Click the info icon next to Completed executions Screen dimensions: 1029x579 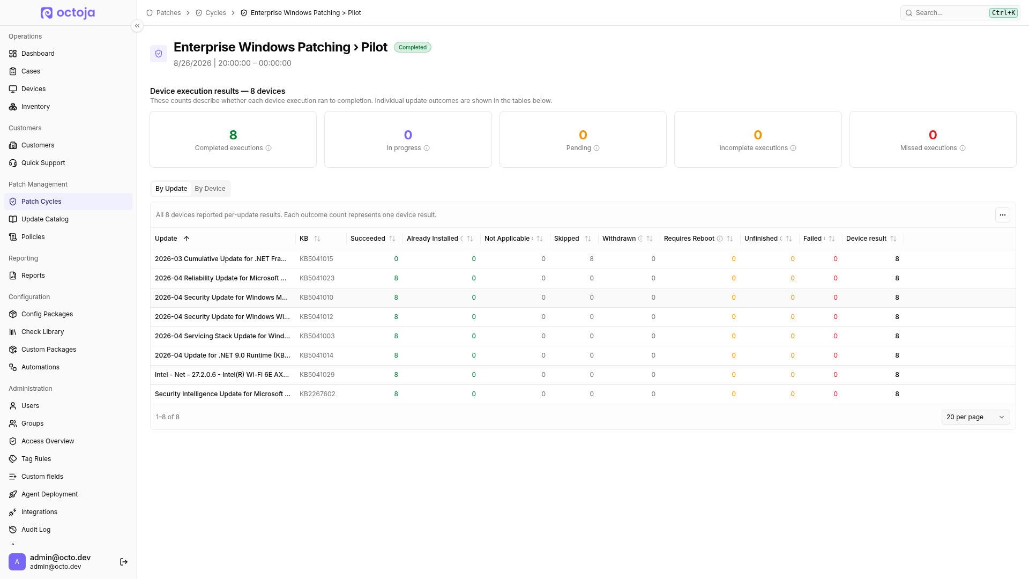tap(269, 148)
